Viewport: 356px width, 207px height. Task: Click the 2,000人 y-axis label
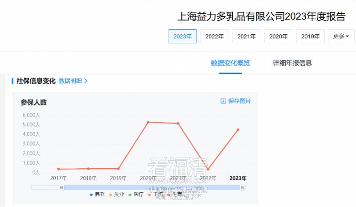31,154
